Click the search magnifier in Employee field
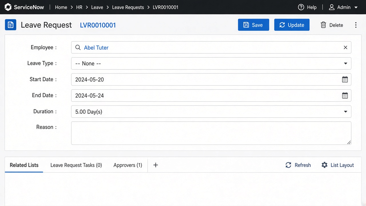 pos(78,47)
